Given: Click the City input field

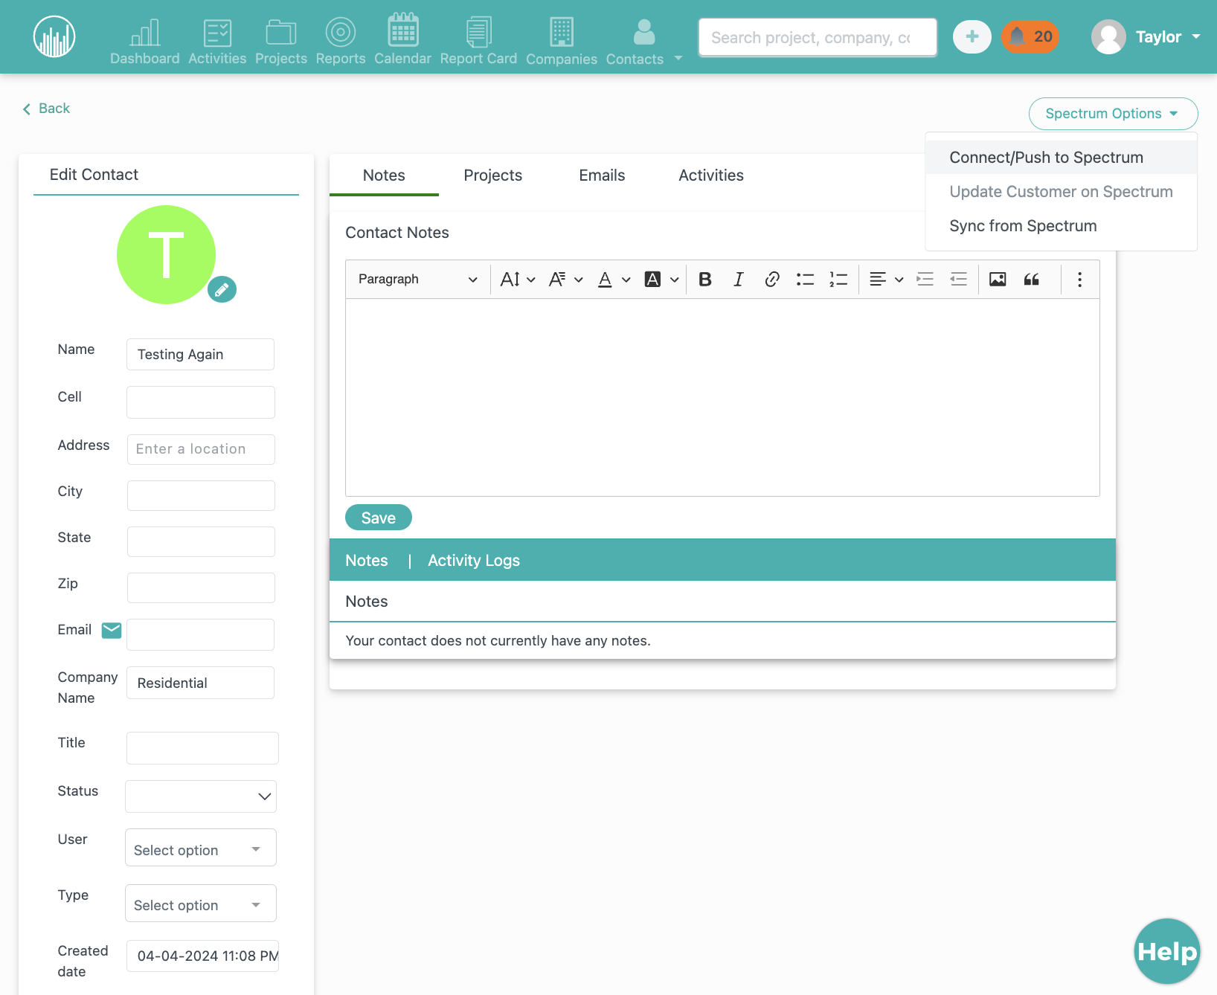Looking at the screenshot, I should coord(201,495).
